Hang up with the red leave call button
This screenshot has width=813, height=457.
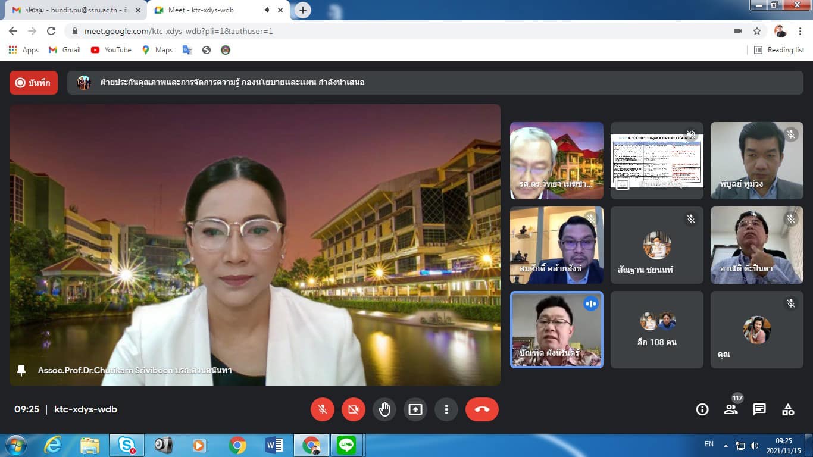pyautogui.click(x=481, y=409)
